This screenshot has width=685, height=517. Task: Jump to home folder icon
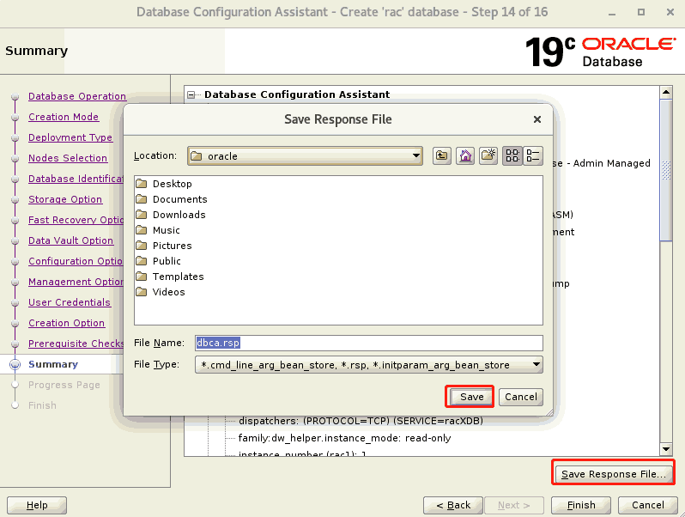point(465,155)
